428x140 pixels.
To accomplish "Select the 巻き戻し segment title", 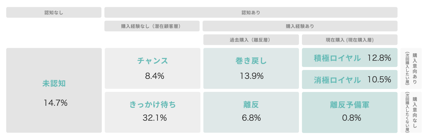I will coord(251,61).
